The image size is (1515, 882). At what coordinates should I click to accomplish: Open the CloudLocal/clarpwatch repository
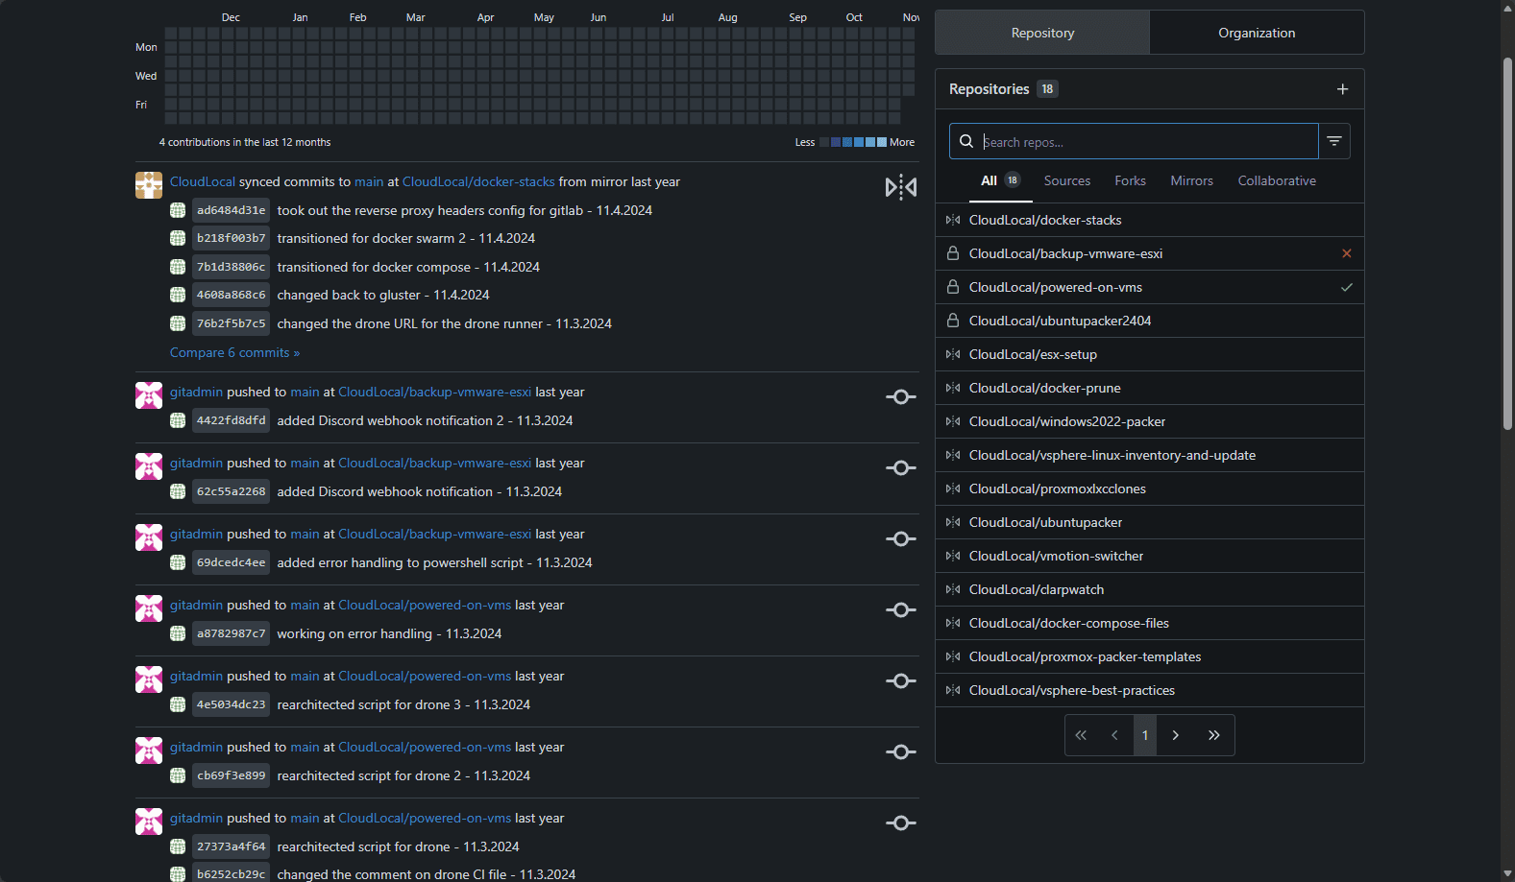tap(1036, 589)
